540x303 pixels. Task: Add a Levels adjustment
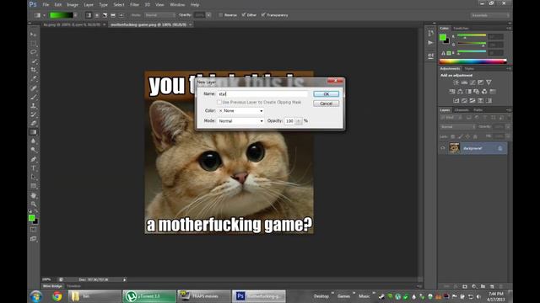tap(464, 82)
